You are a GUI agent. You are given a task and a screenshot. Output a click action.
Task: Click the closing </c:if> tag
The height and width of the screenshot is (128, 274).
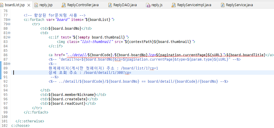pos(56,46)
